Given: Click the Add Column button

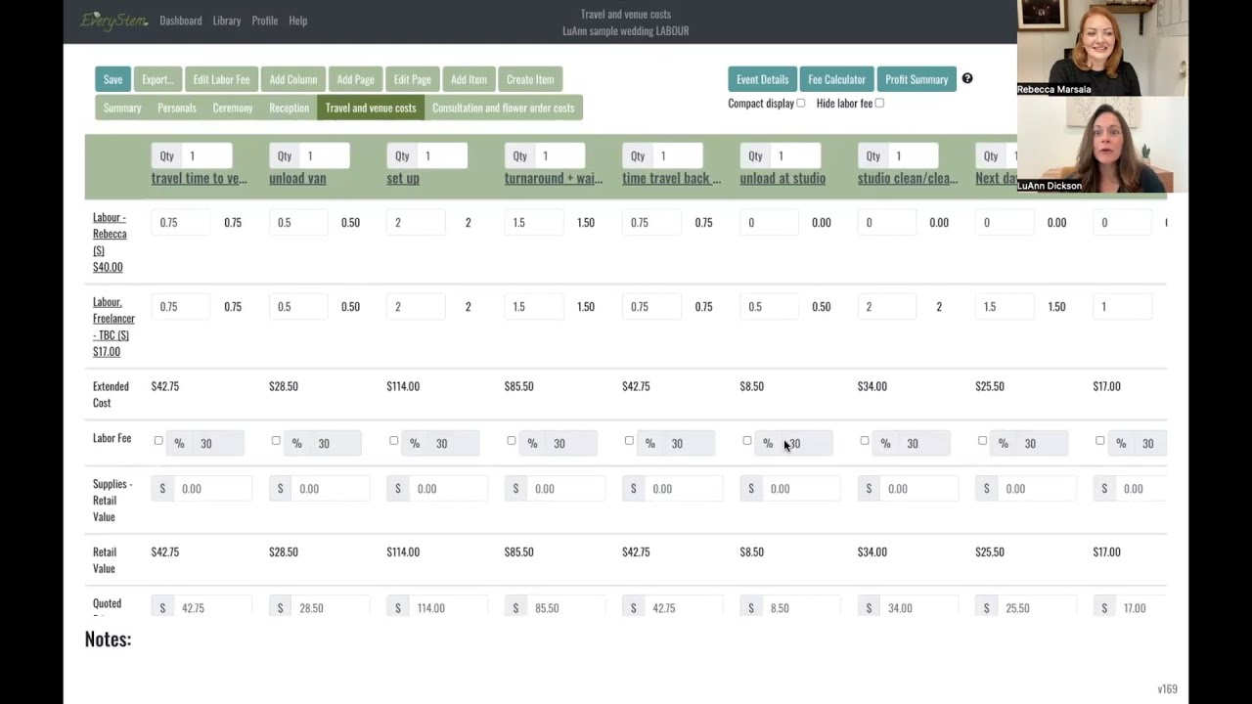Looking at the screenshot, I should click(293, 79).
